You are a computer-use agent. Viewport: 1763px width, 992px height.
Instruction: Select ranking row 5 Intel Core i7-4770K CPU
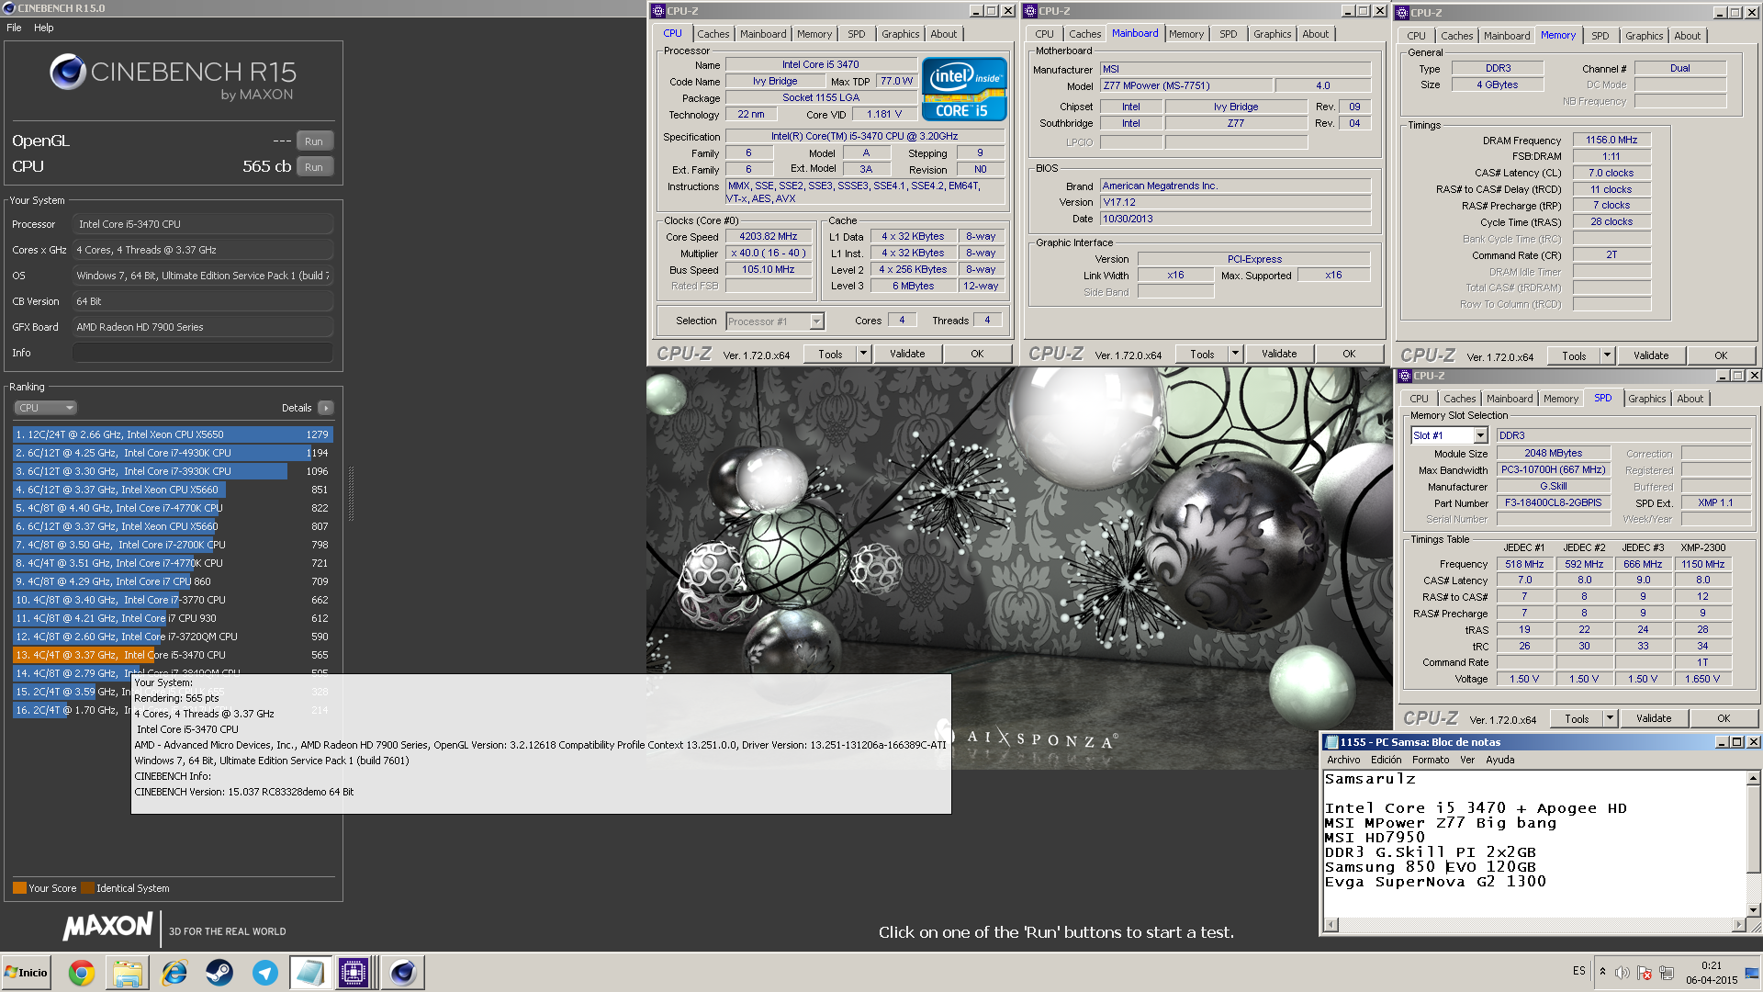[173, 508]
